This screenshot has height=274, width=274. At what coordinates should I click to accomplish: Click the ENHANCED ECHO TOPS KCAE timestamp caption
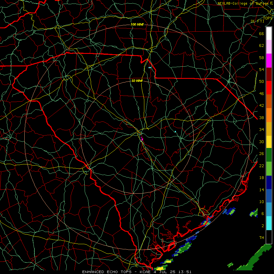click(x=137, y=272)
